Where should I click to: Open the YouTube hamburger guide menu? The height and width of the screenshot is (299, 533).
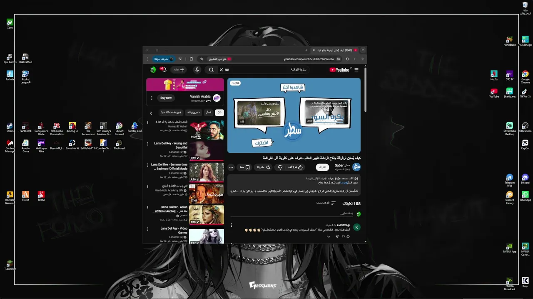(356, 70)
